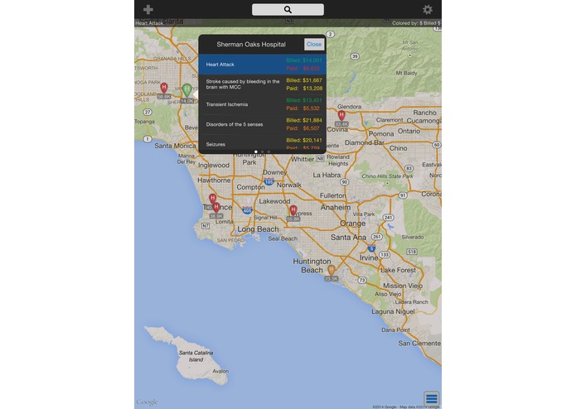Click the Paid $13,208 value
This screenshot has height=409, width=576.
point(304,89)
